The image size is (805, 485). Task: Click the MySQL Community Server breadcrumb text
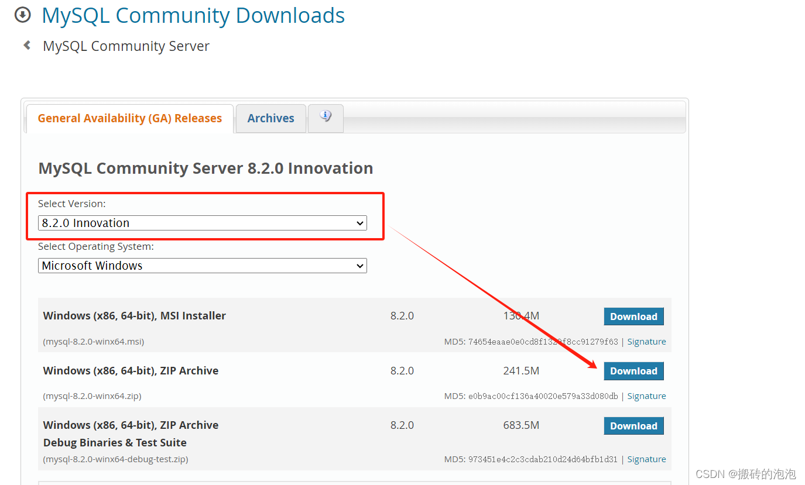point(126,46)
